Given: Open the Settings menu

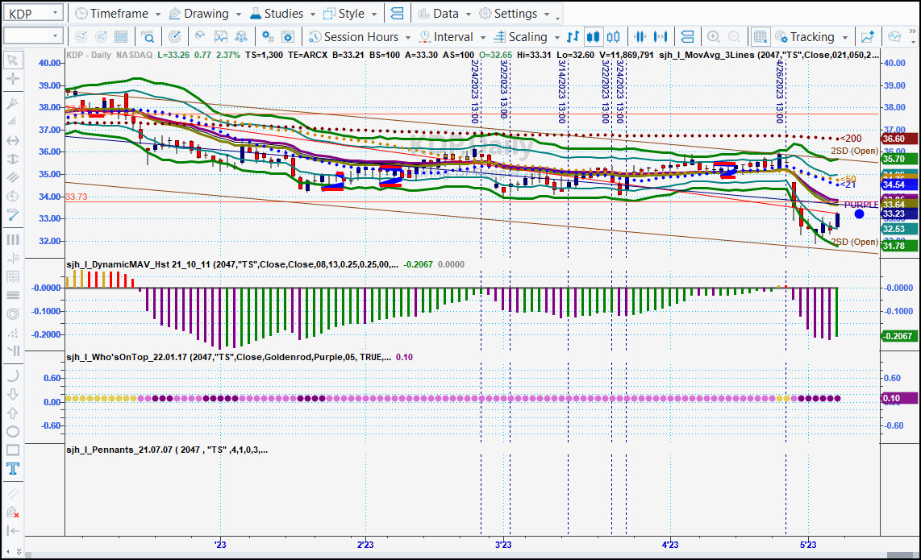Looking at the screenshot, I should 515,14.
